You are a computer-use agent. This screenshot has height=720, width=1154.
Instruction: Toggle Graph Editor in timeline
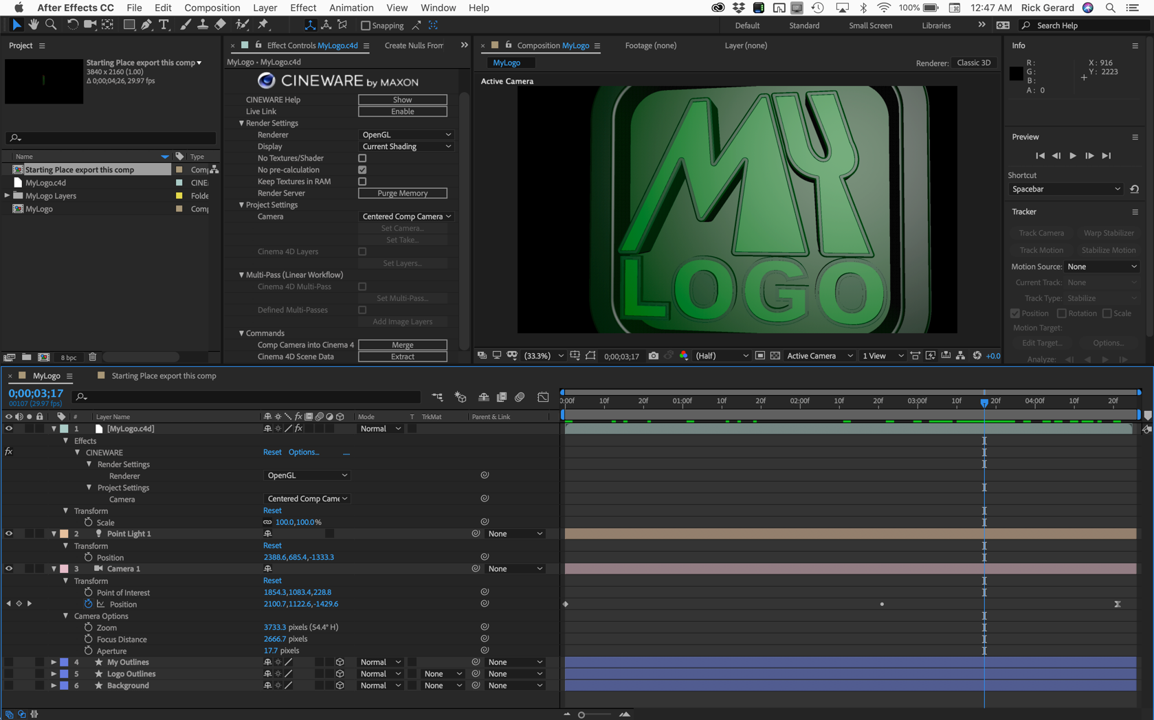(x=543, y=397)
